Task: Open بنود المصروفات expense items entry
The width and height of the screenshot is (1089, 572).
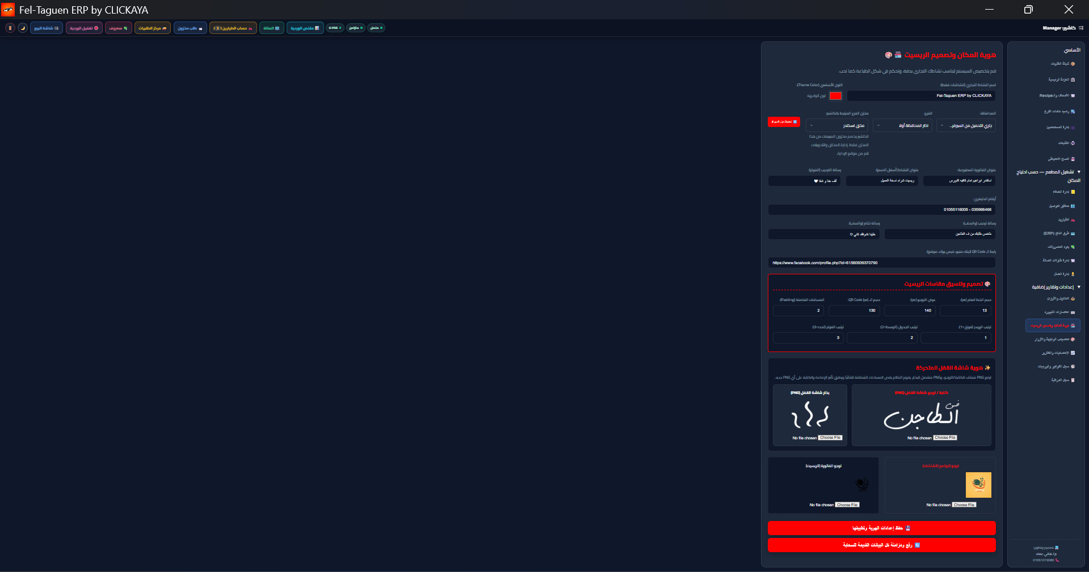Action: [x=1061, y=247]
